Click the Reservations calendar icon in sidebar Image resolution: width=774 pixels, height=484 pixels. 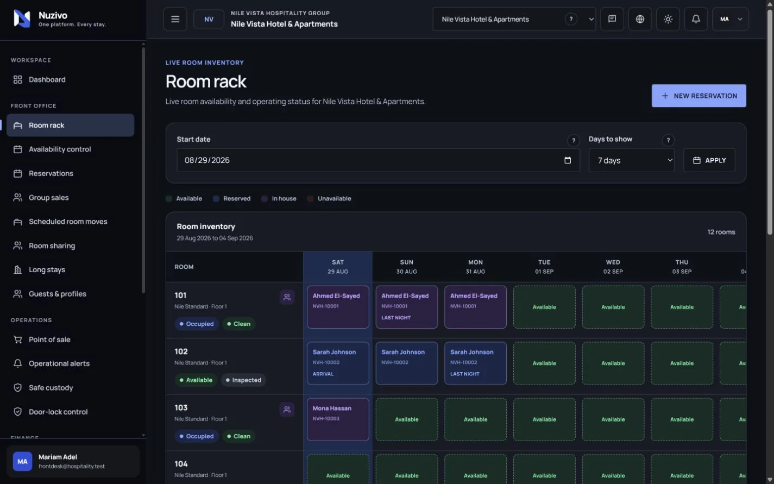click(17, 173)
